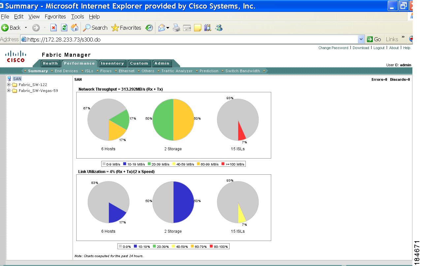
Task: Open the address bar dropdown
Action: point(361,39)
